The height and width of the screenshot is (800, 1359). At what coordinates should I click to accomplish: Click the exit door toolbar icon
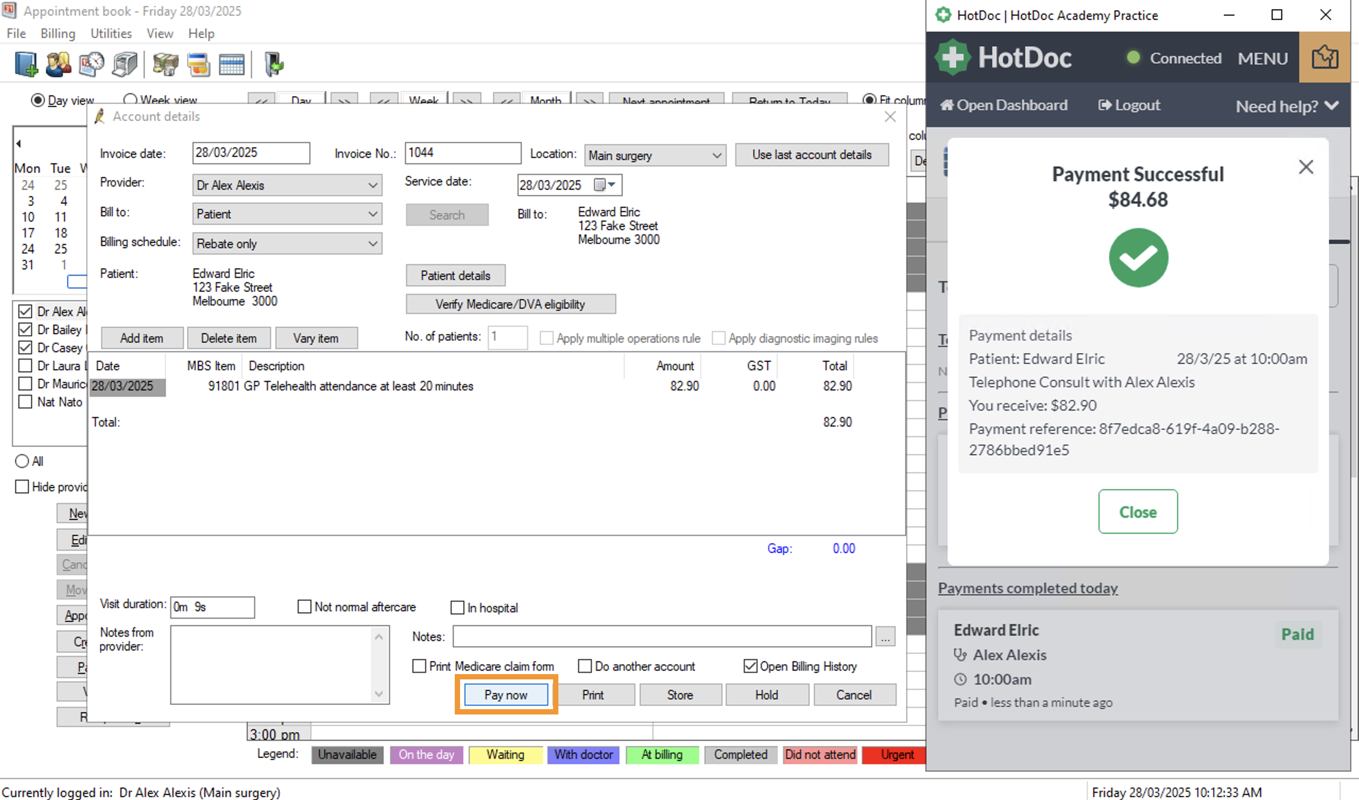[274, 64]
